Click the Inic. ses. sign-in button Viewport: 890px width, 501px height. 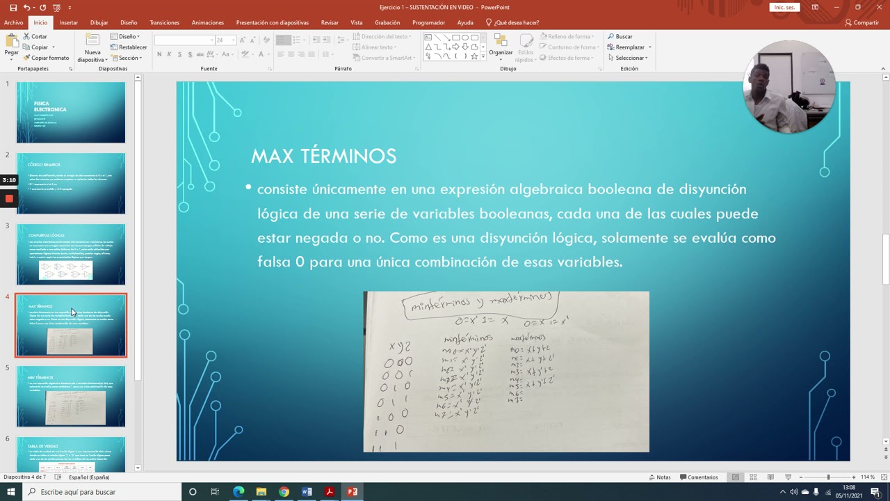784,7
